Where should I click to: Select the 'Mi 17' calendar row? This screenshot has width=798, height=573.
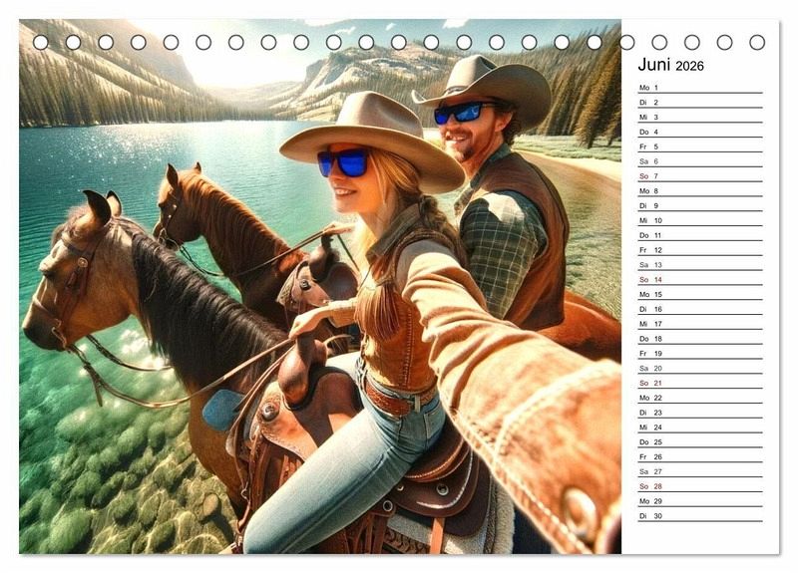pyautogui.click(x=700, y=323)
